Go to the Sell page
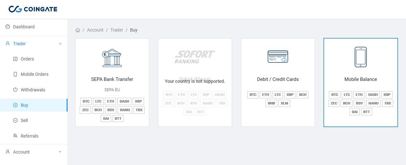The height and width of the screenshot is (165, 406). point(24,120)
